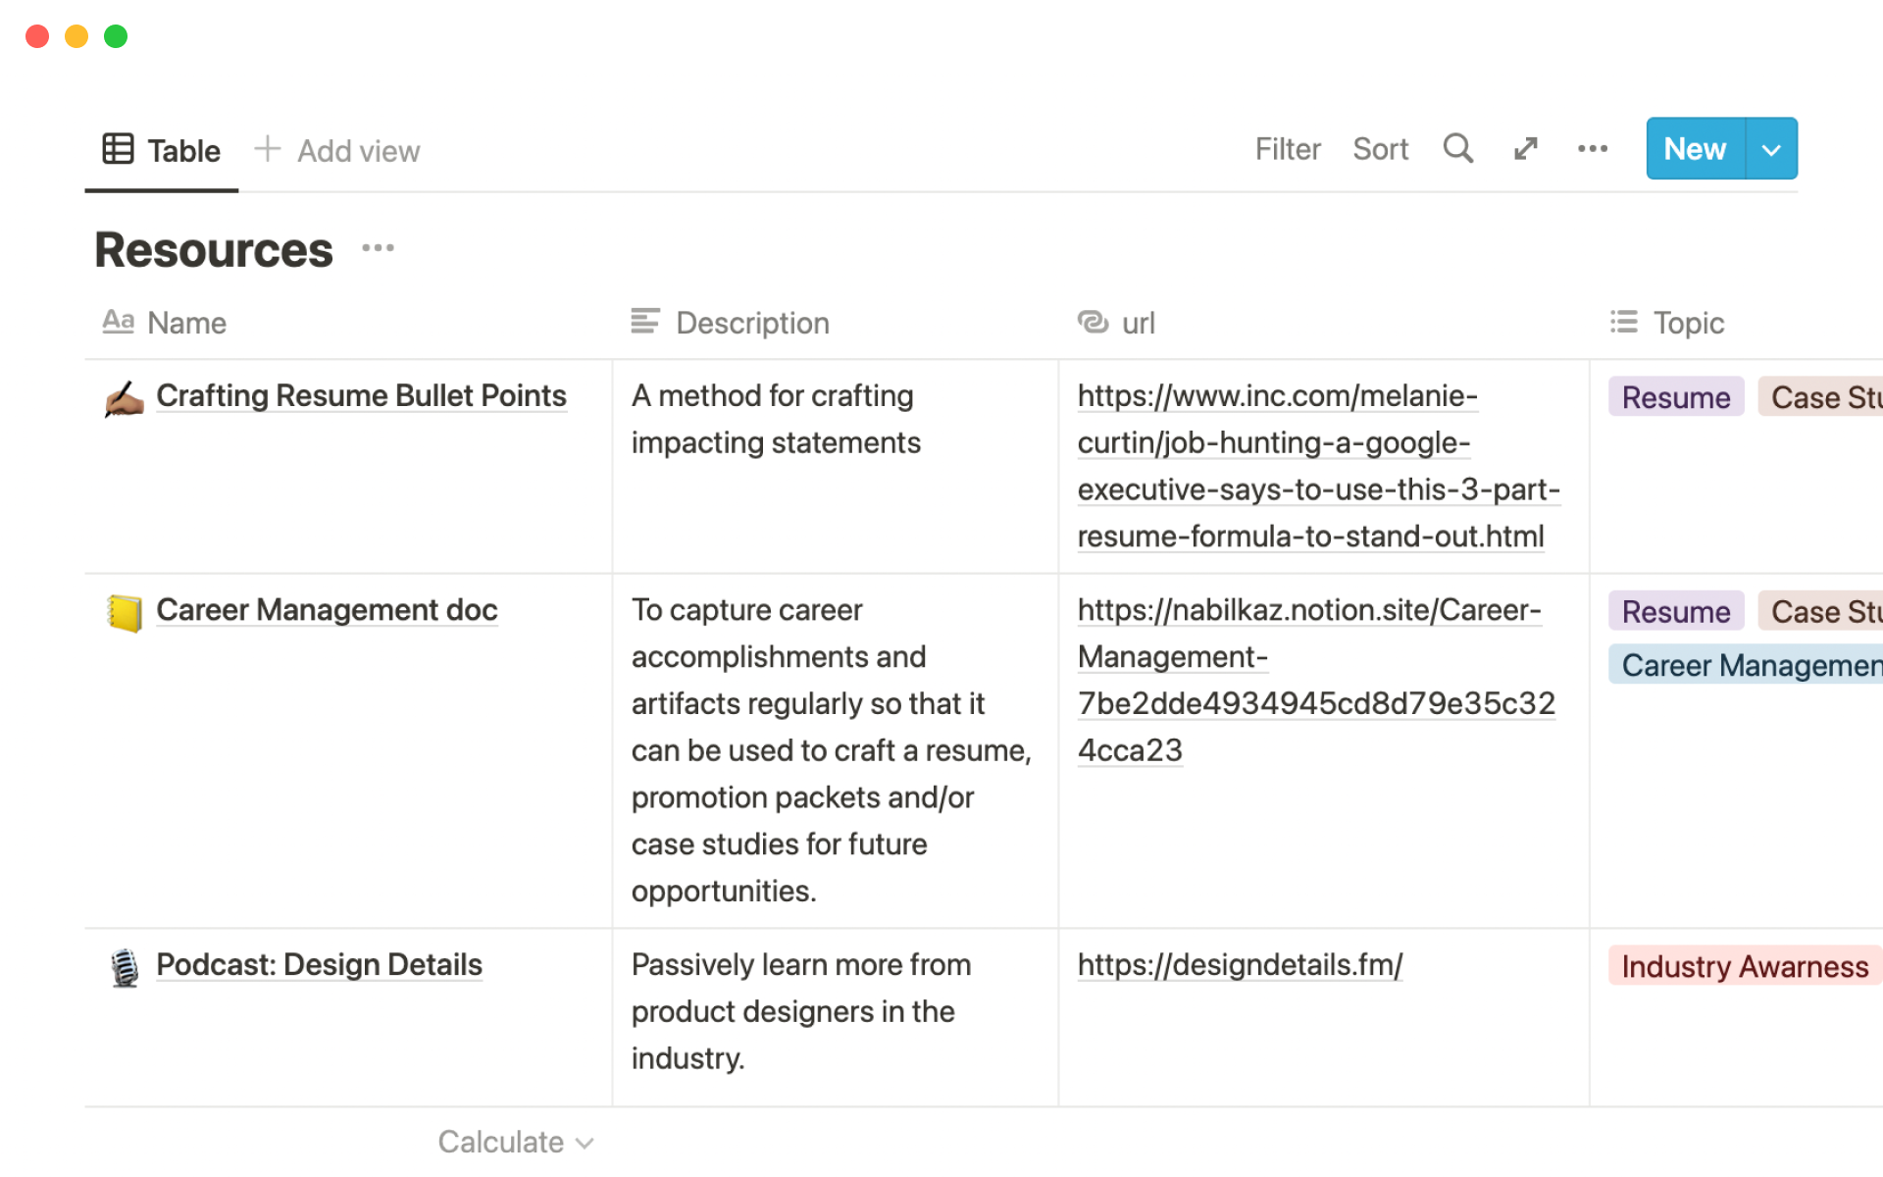Screen dimensions: 1883x1177
Task: Click the plus icon beside Add view
Action: [x=268, y=149]
